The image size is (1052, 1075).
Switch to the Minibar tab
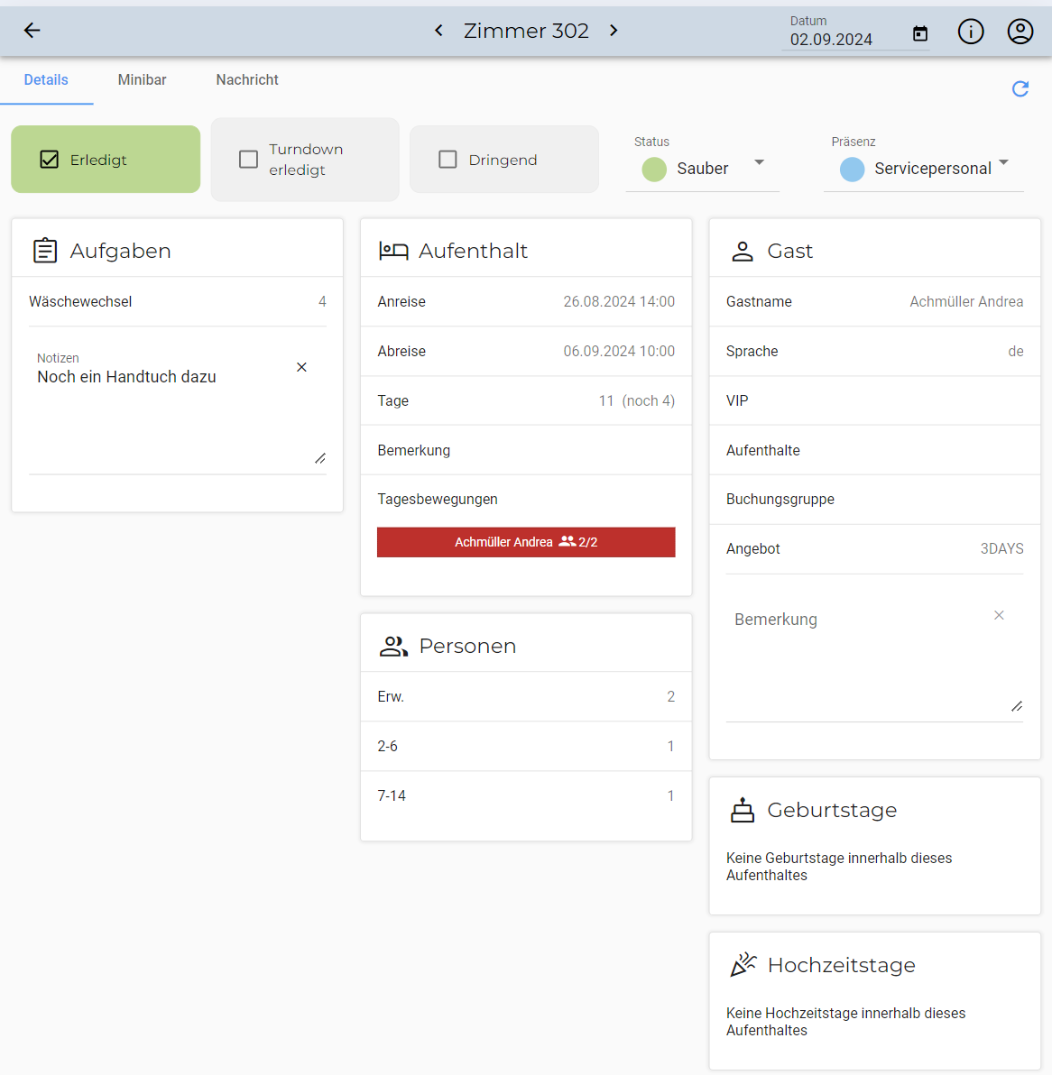(142, 79)
